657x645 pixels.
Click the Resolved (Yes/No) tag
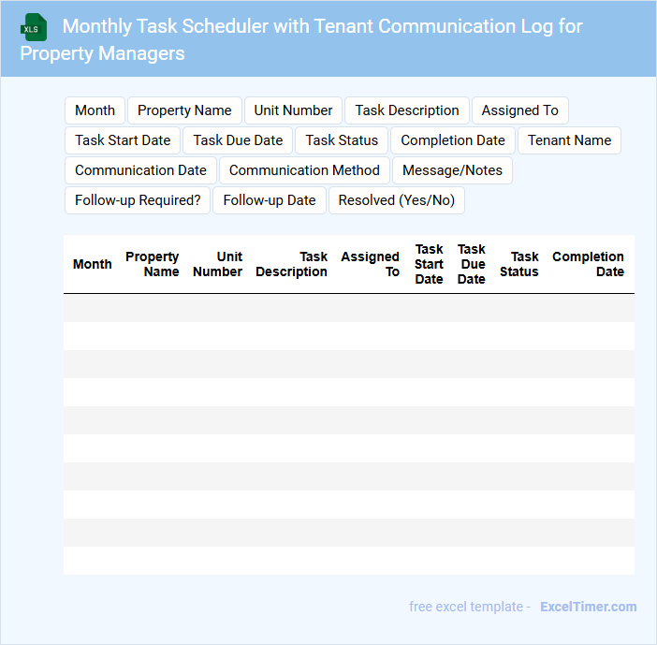pyautogui.click(x=397, y=200)
